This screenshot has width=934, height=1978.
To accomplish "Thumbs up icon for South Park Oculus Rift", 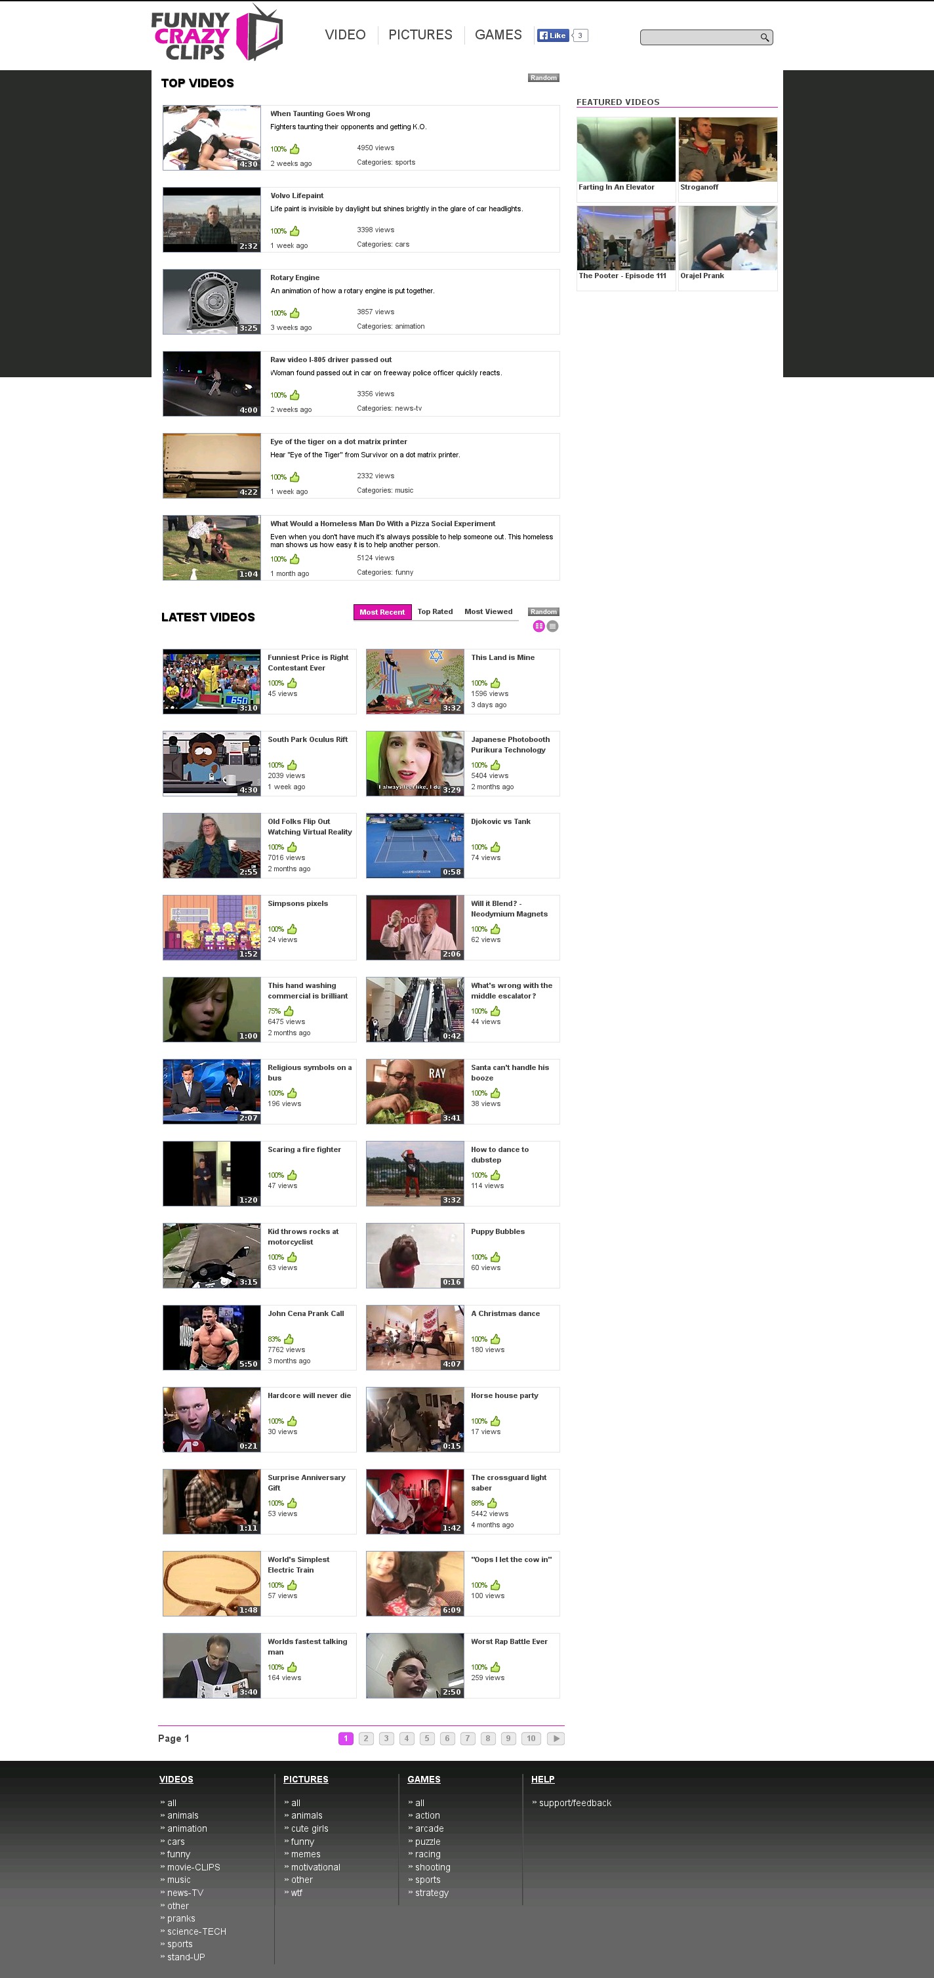I will tap(293, 766).
